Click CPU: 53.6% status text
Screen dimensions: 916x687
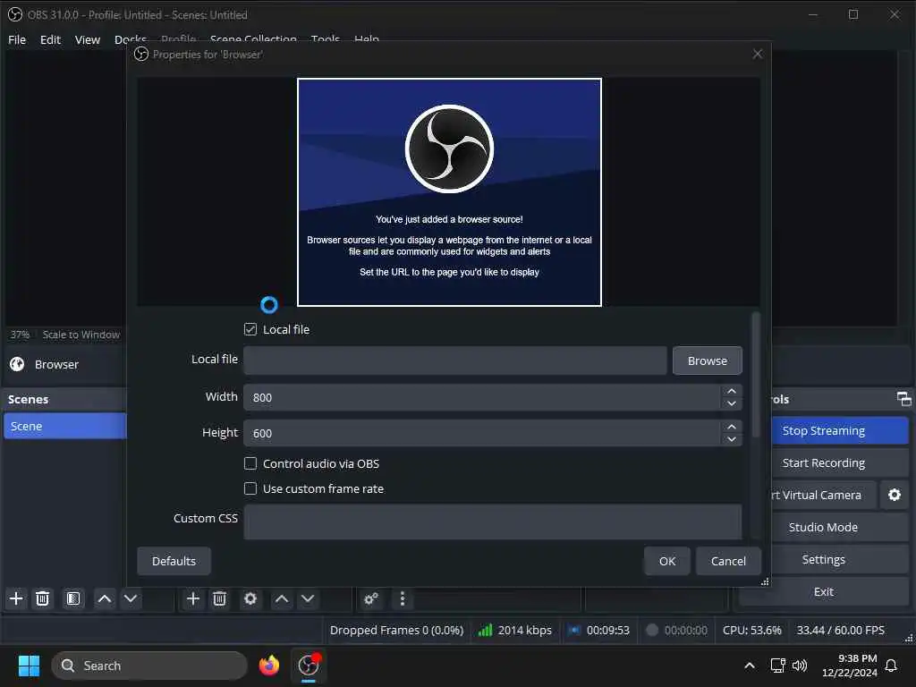(751, 631)
